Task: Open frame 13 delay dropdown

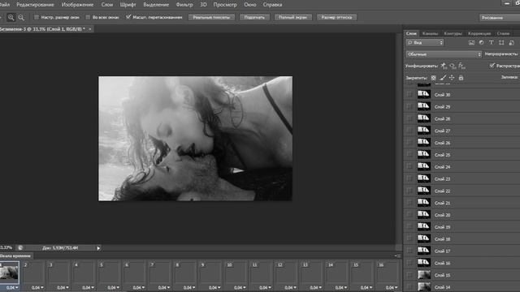Action: point(315,287)
